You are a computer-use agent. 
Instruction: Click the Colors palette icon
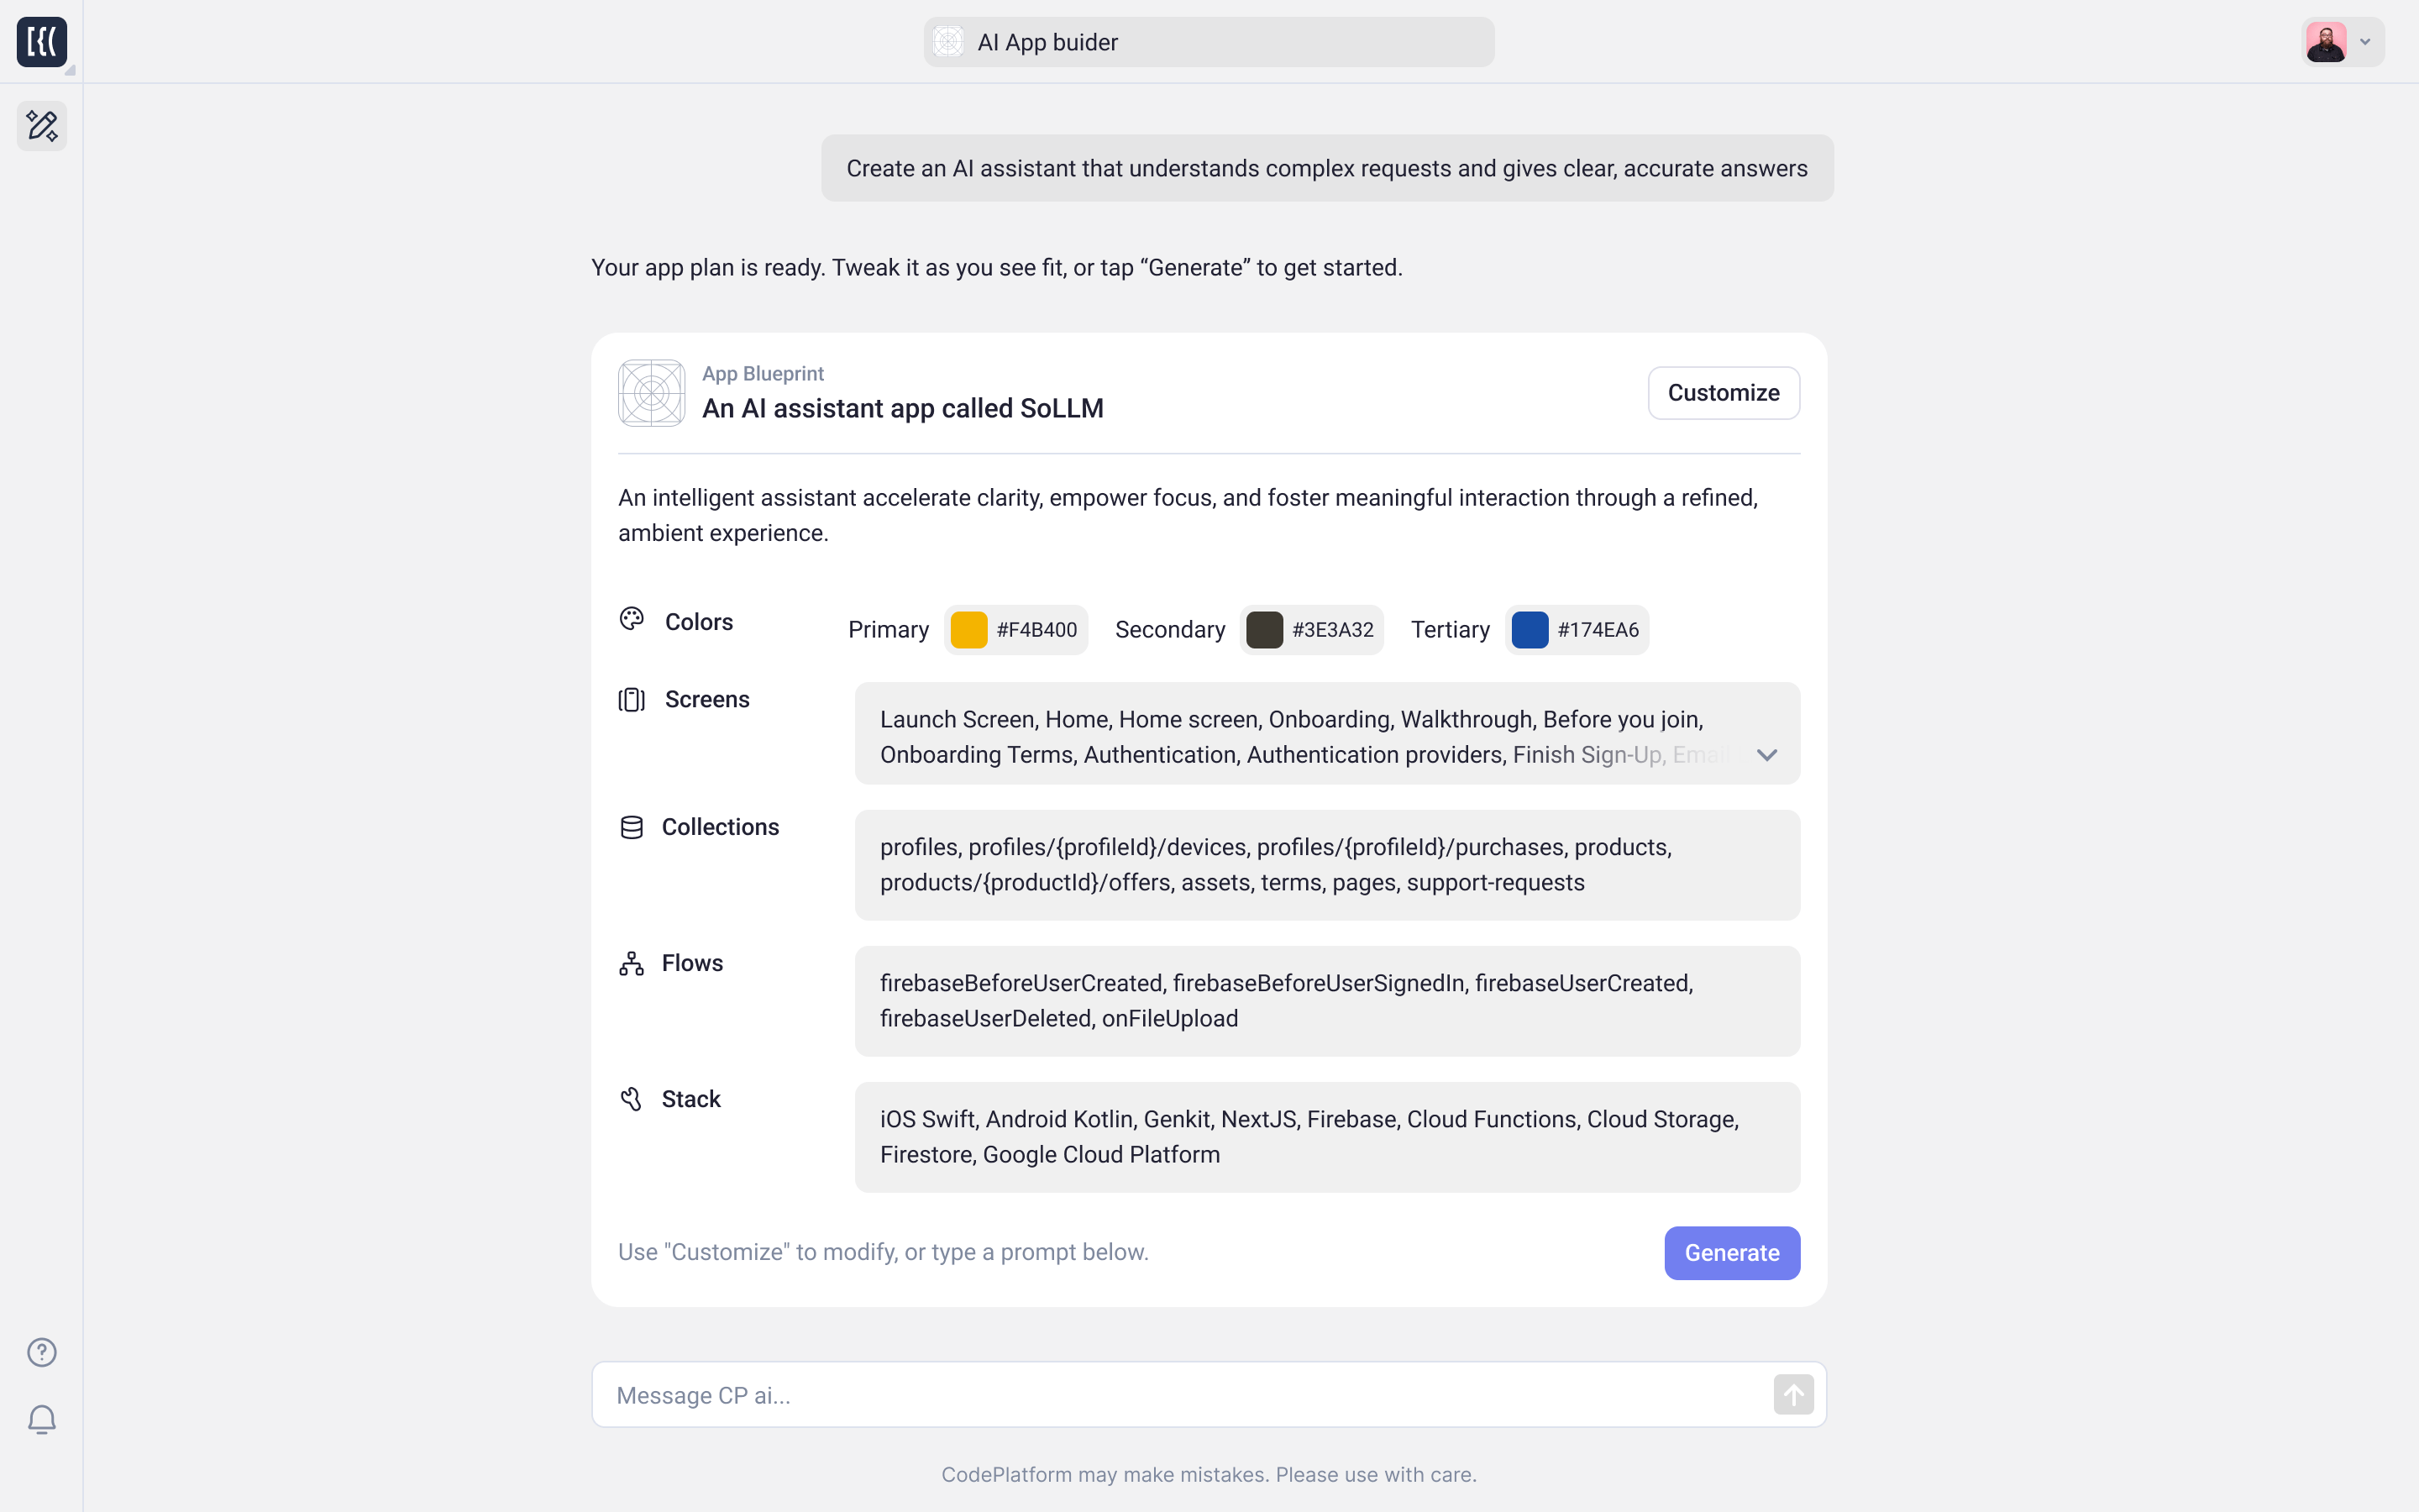tap(632, 619)
